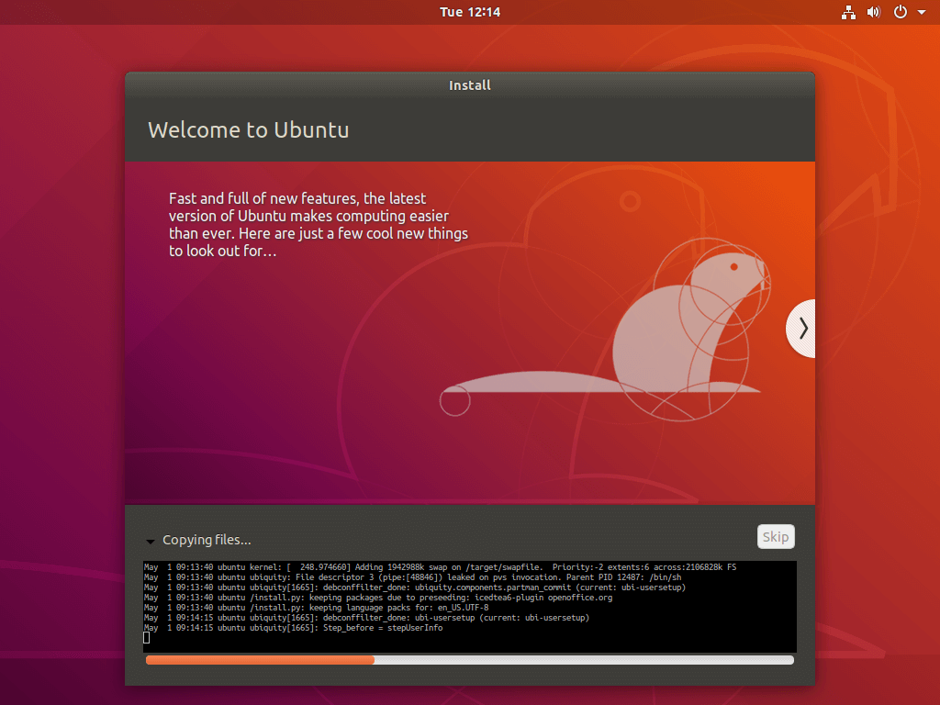Click the 'keeping language packs' log line
The width and height of the screenshot is (940, 705).
click(316, 608)
